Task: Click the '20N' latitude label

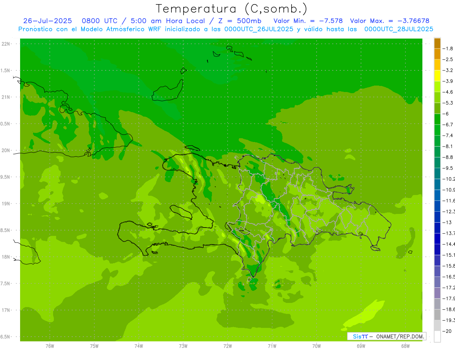Action: point(5,150)
